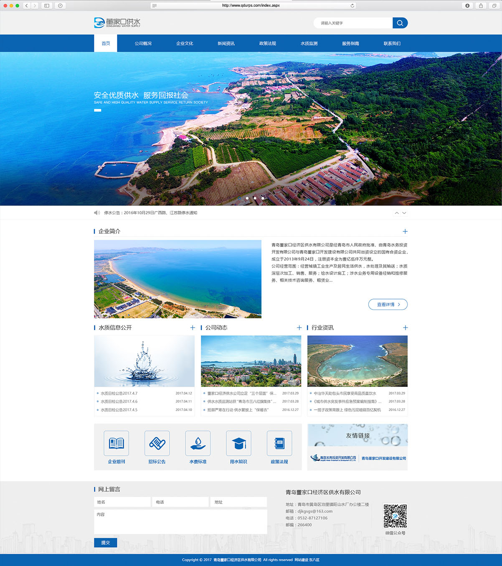Click the 董家口供水 site logo
Viewport: 502px width, 566px height.
click(117, 23)
